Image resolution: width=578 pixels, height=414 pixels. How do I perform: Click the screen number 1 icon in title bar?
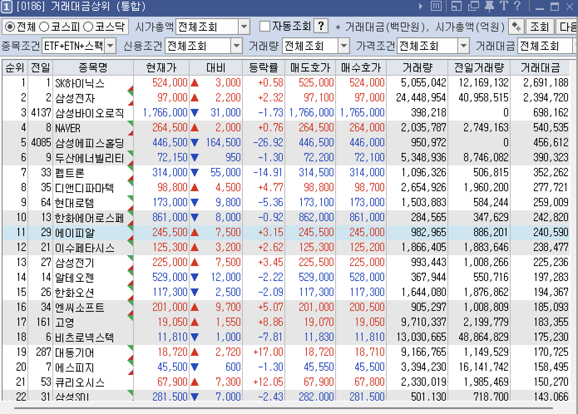click(x=7, y=6)
